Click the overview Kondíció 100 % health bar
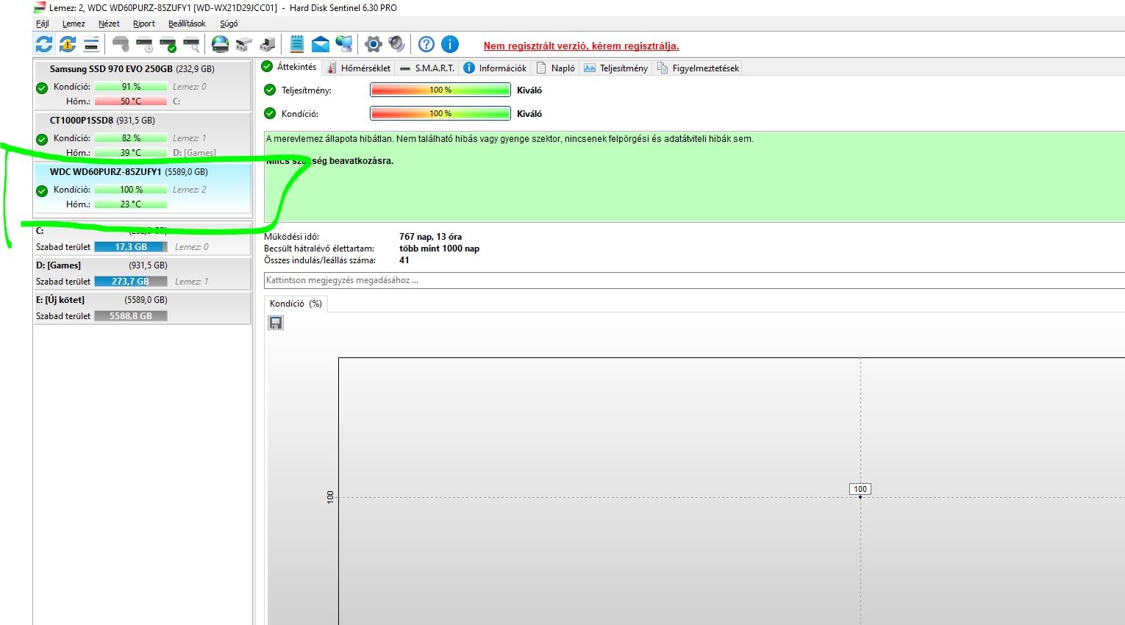This screenshot has width=1125, height=625. point(440,113)
